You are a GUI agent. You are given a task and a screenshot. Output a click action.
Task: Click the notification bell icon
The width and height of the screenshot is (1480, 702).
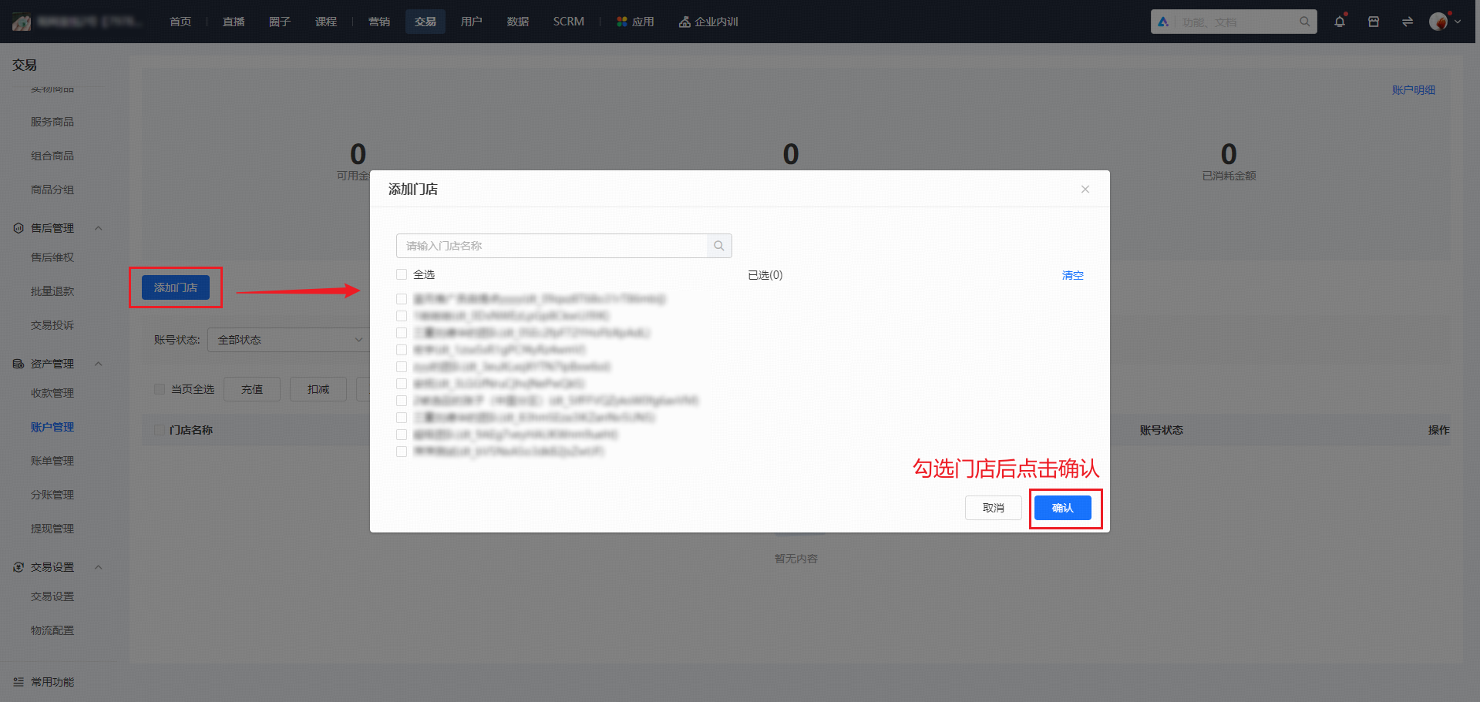[x=1340, y=22]
